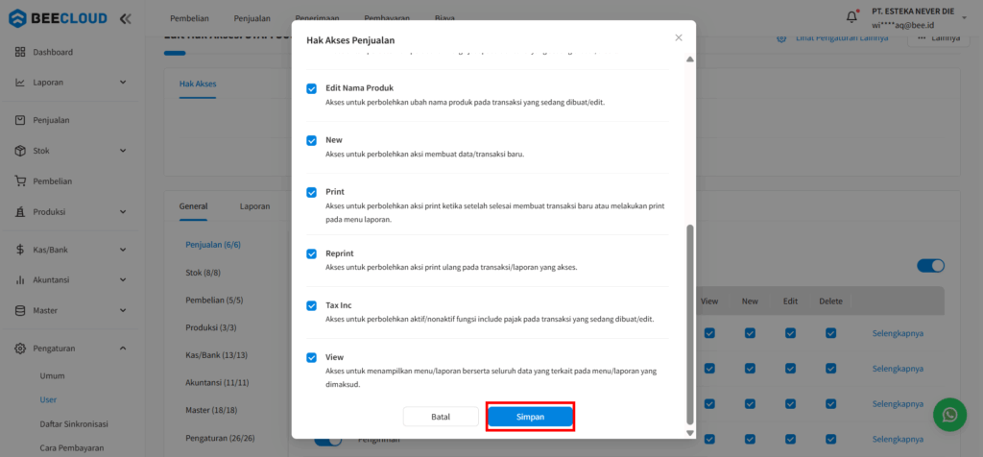
Task: Close the Hak Akses Penjualan dialog
Action: click(679, 37)
